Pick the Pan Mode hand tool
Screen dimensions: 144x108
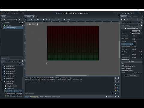[43, 19]
